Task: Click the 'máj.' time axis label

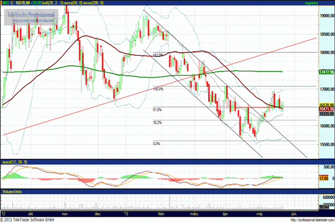Action: click(259, 214)
